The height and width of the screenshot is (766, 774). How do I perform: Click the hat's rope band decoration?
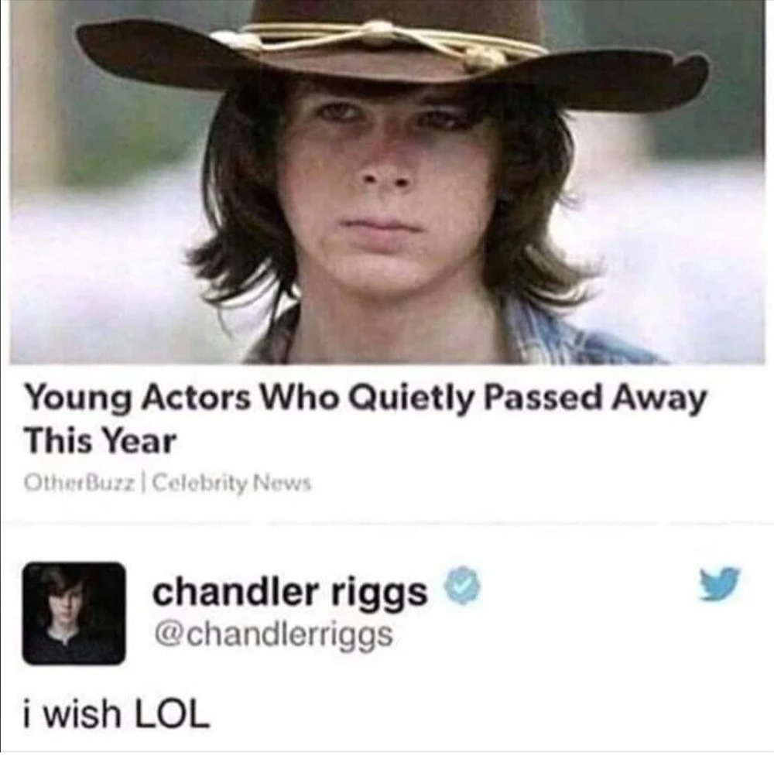click(x=375, y=42)
